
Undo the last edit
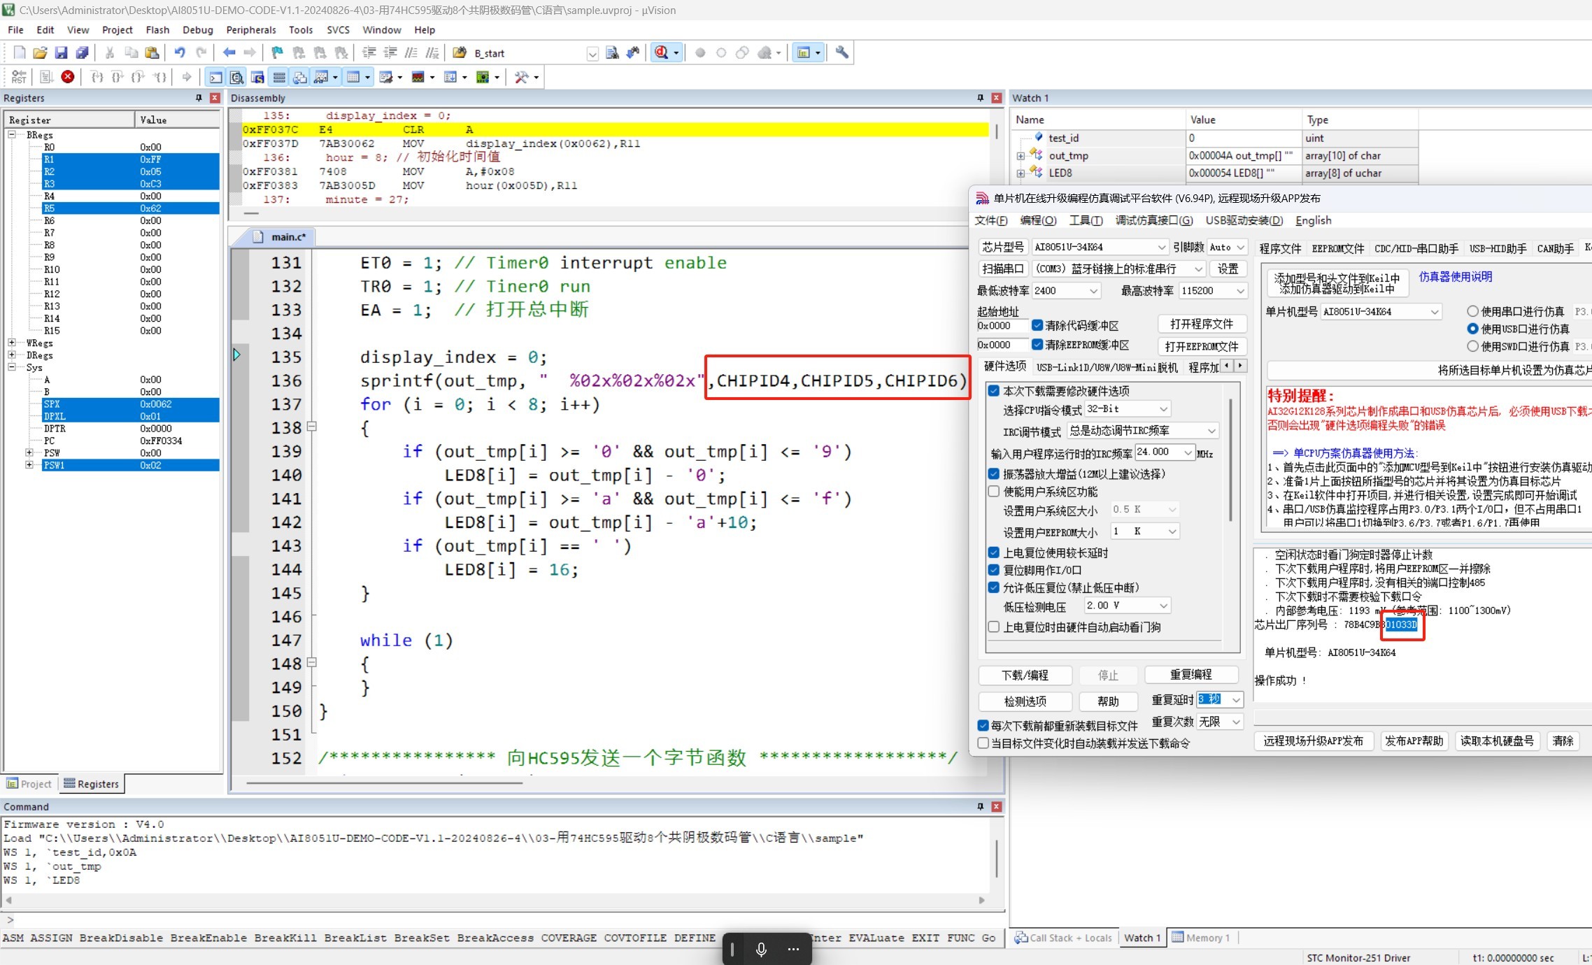click(x=180, y=52)
